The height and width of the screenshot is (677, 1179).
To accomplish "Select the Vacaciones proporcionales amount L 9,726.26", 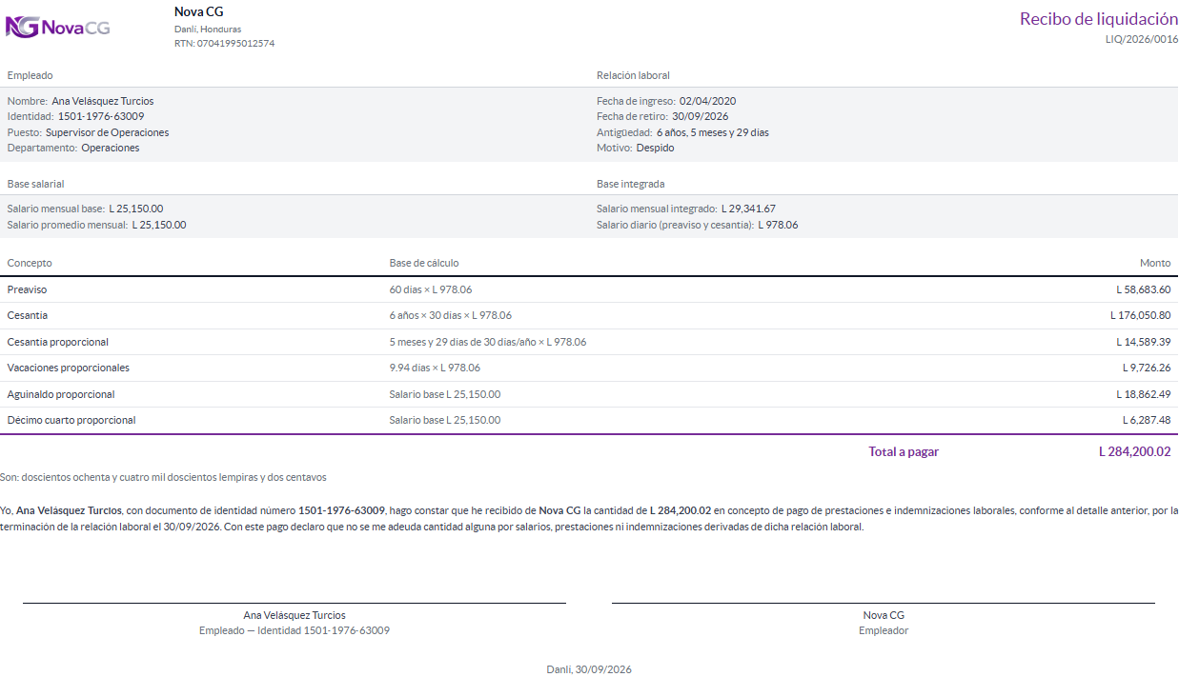I will [x=1147, y=368].
